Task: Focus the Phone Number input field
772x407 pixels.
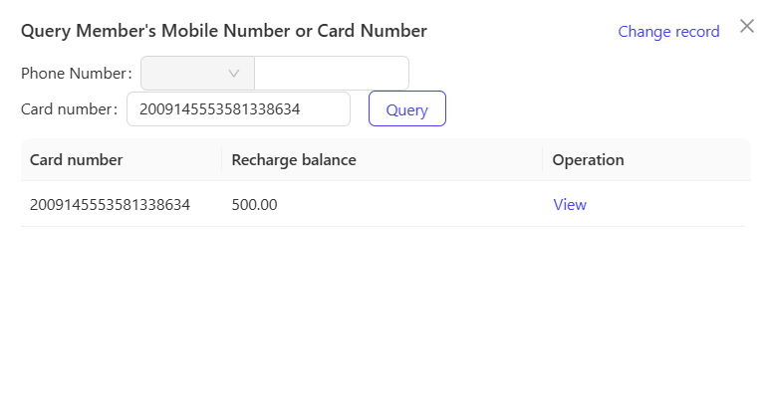Action: tap(332, 74)
